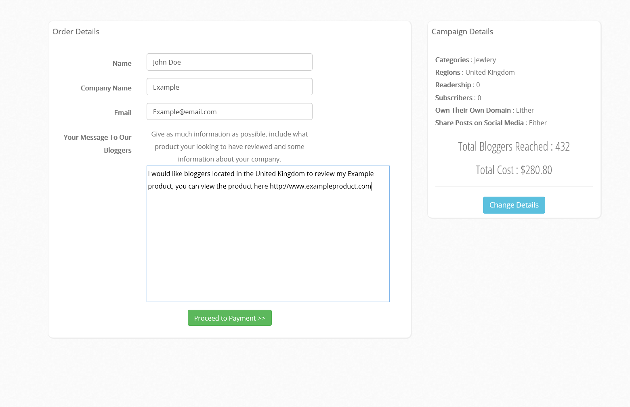This screenshot has width=630, height=407.
Task: Click inside the message textarea
Action: [268, 234]
